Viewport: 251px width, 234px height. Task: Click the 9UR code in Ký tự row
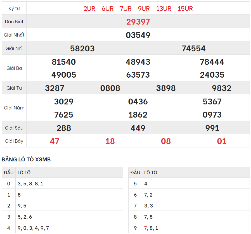[x=144, y=9]
